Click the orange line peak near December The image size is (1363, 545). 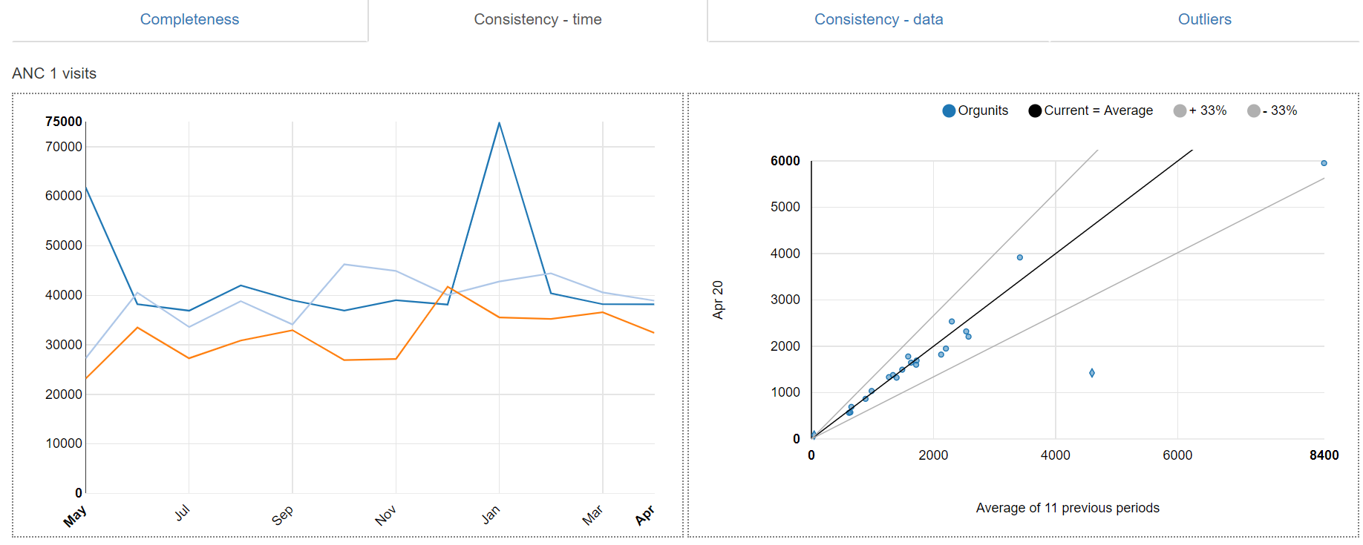click(448, 287)
